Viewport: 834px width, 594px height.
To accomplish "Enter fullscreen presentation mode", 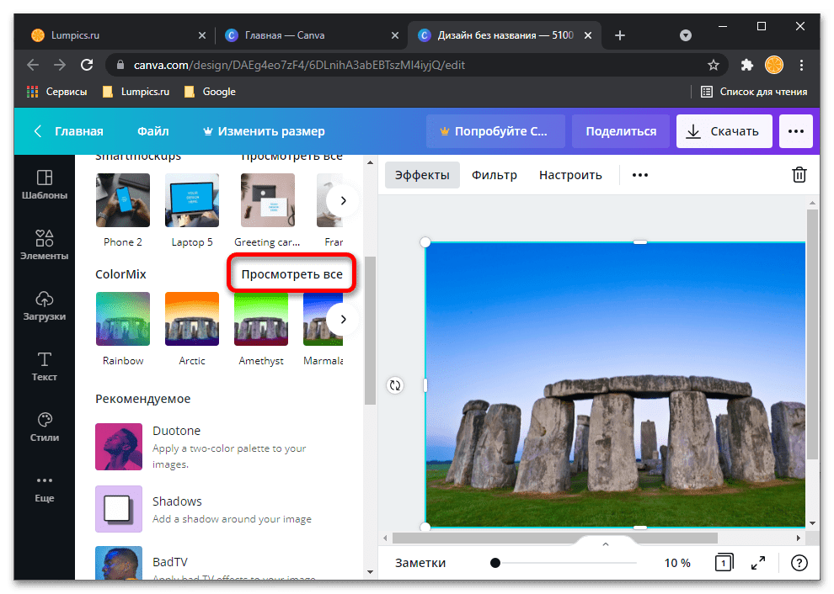I will tap(758, 563).
